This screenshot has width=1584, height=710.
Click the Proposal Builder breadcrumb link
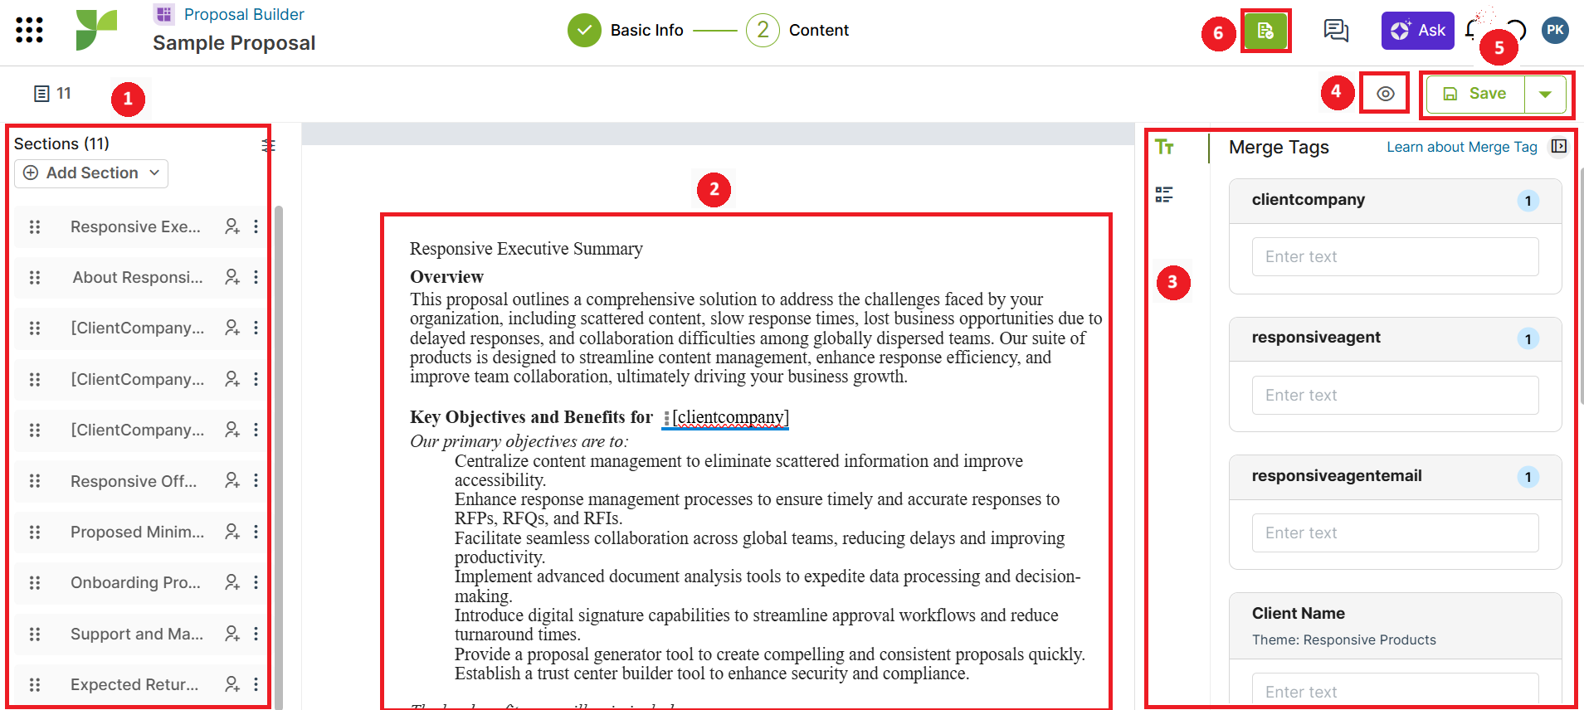point(244,14)
